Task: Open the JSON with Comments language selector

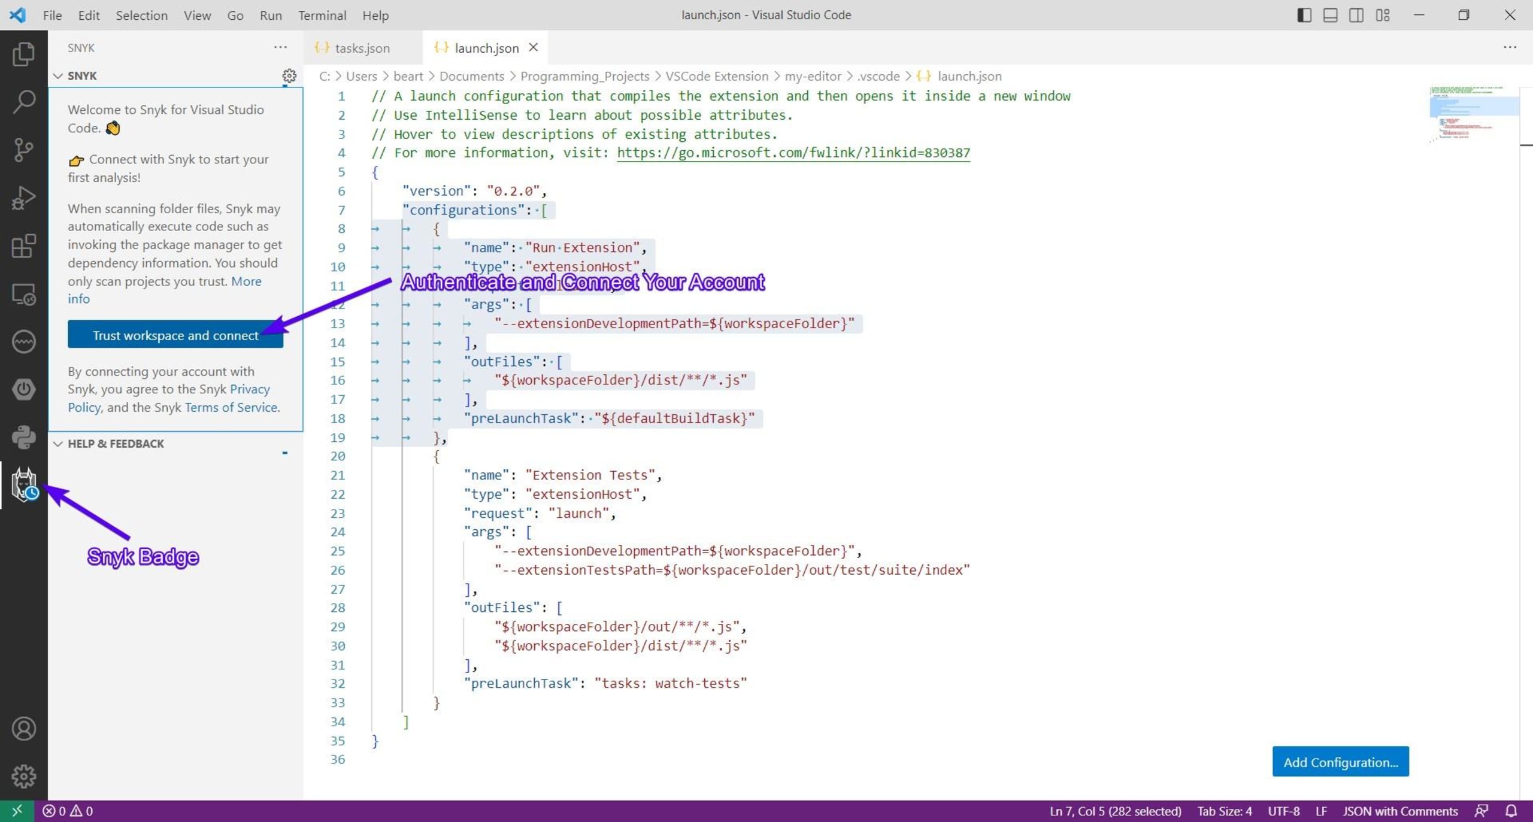Action: click(1399, 811)
